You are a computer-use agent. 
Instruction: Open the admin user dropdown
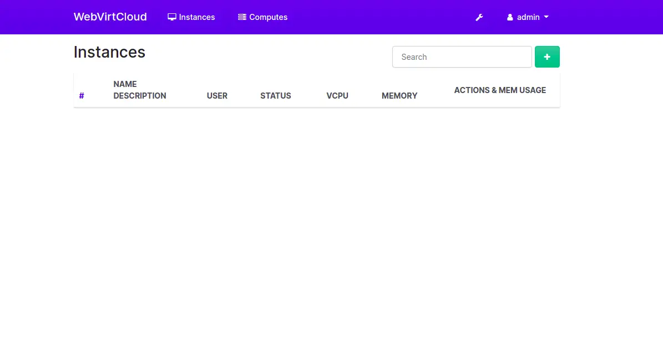click(x=528, y=17)
